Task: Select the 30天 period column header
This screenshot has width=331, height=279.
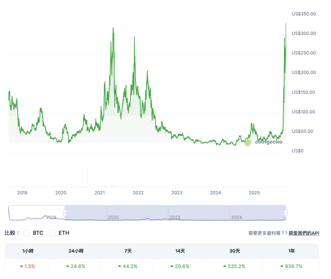Action: 231,251
